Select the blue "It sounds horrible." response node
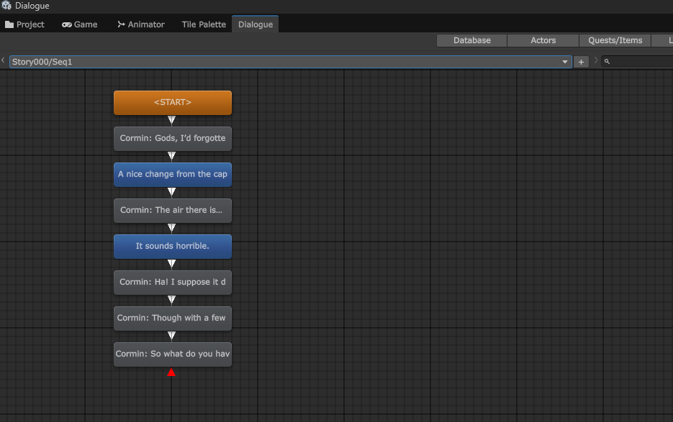The width and height of the screenshot is (673, 422). click(172, 246)
